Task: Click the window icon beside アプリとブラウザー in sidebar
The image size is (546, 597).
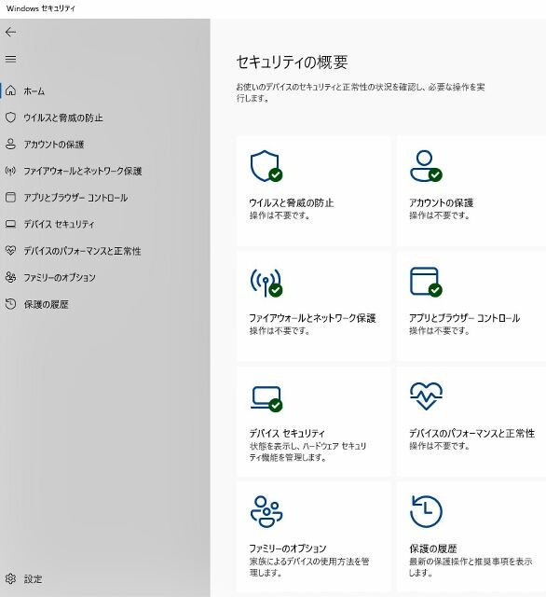Action: [10, 197]
